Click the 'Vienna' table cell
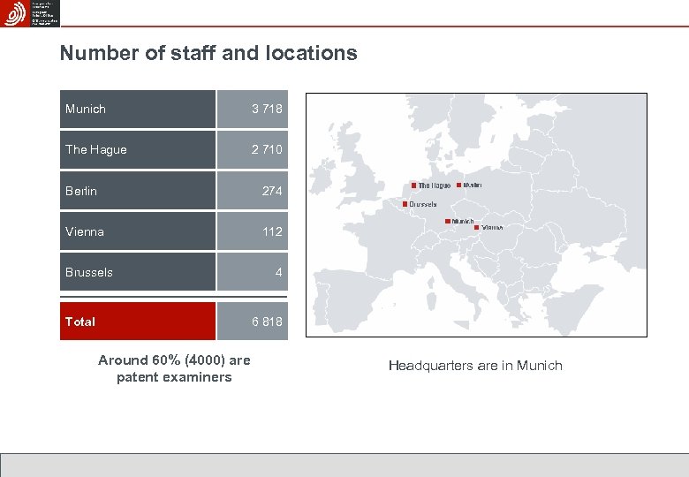 pyautogui.click(x=138, y=231)
